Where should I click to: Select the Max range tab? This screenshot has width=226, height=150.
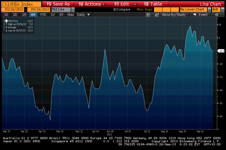click(71, 15)
